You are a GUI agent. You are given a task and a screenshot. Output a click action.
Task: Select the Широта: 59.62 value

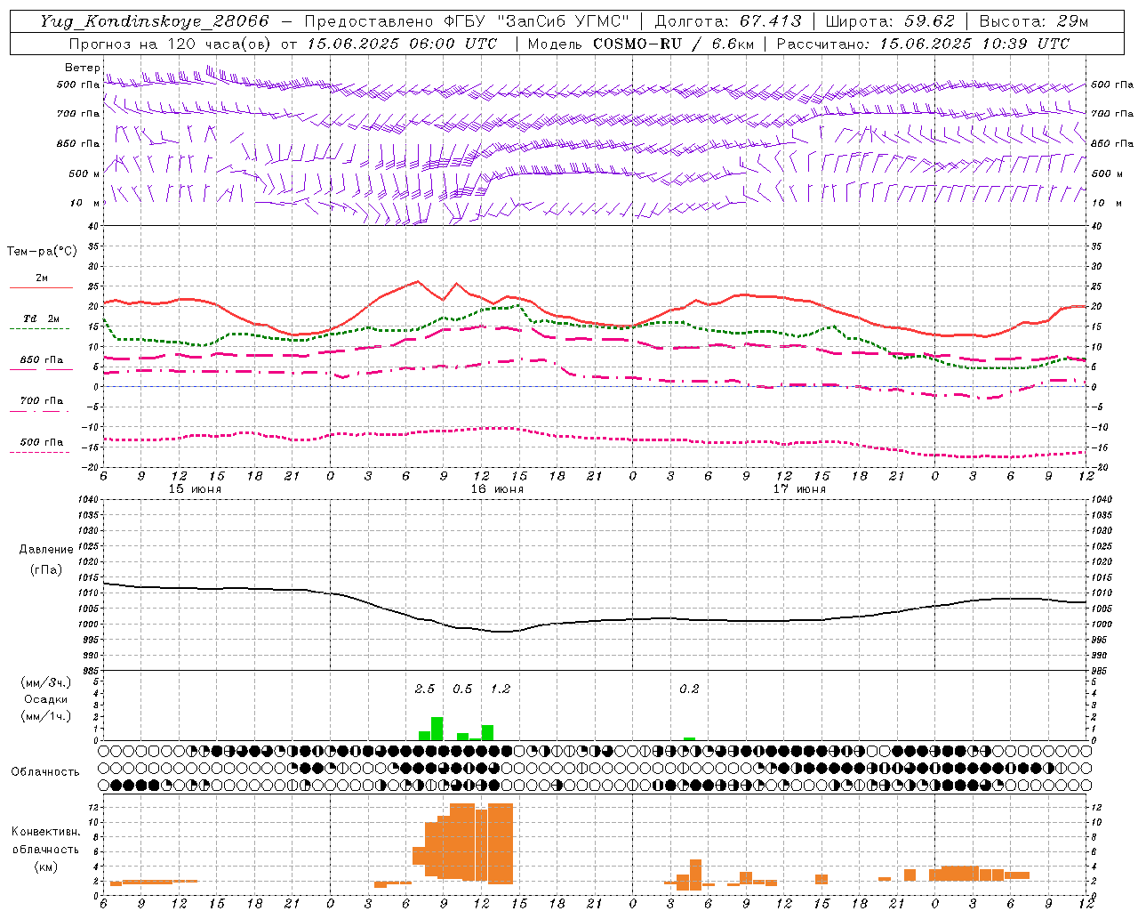click(890, 21)
